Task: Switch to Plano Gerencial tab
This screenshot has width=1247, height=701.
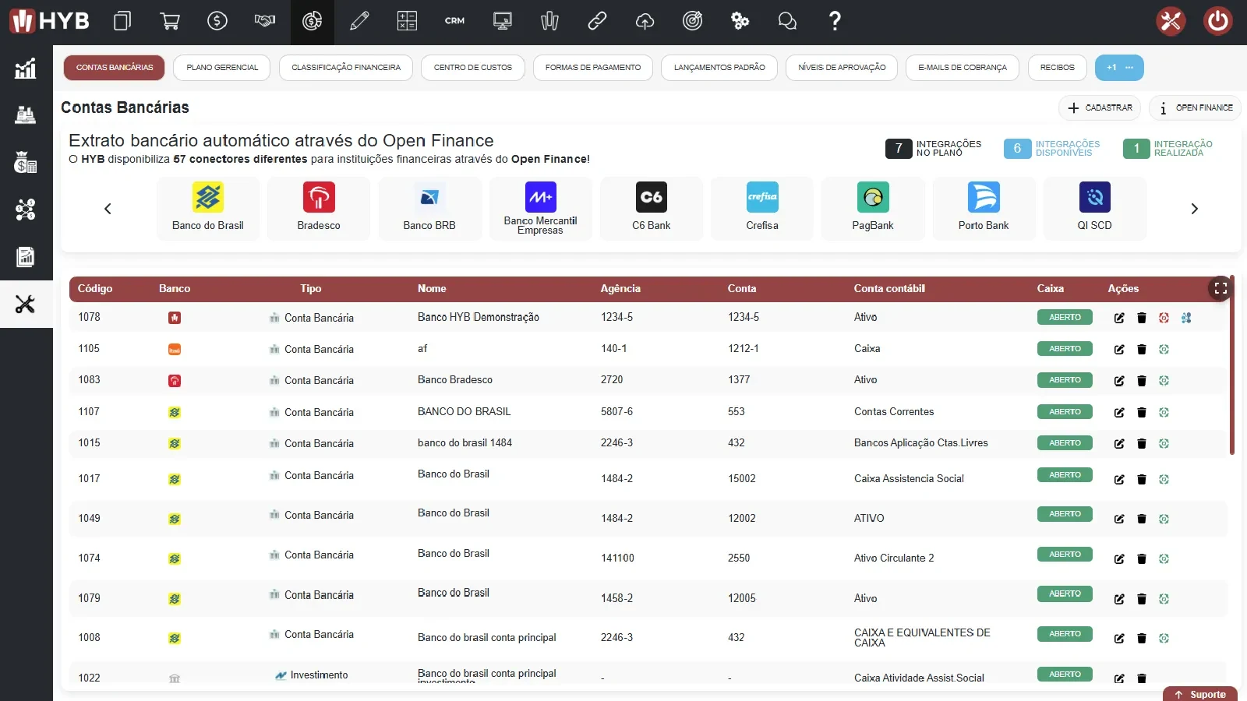Action: (222, 68)
